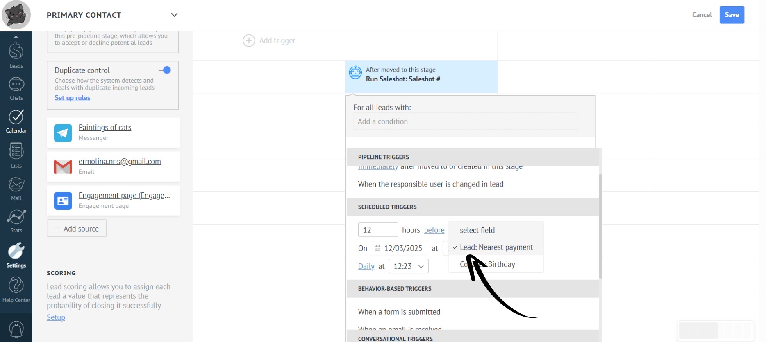Open the Lists section
Viewport: 766px width, 342px height.
point(16,155)
